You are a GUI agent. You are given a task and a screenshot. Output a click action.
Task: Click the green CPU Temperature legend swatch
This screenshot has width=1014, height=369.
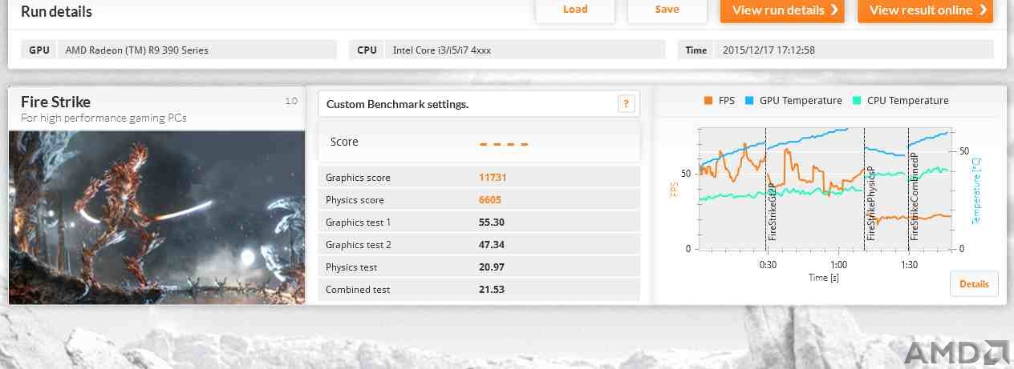click(x=857, y=101)
